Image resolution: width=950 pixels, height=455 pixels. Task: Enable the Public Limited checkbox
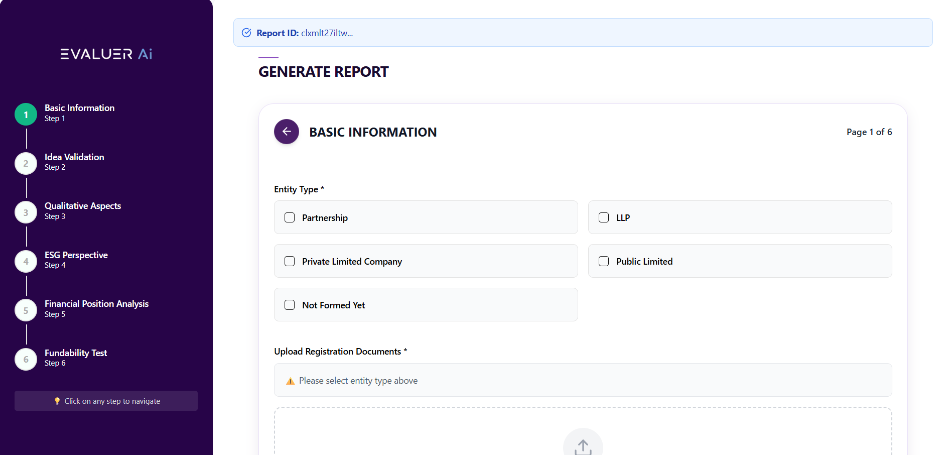tap(604, 261)
